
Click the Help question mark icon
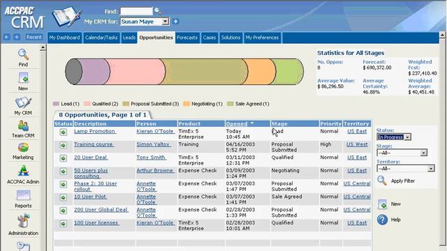click(x=382, y=220)
